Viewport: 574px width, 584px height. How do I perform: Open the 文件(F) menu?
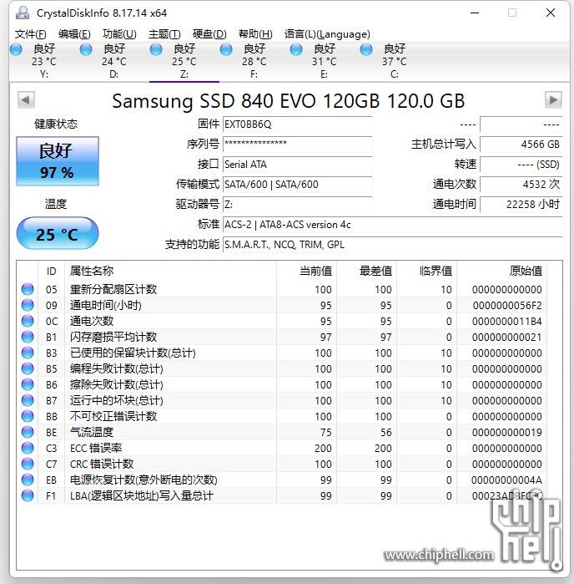click(x=31, y=34)
